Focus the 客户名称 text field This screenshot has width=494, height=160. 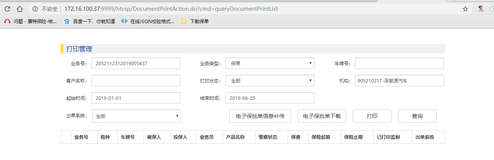coord(136,81)
